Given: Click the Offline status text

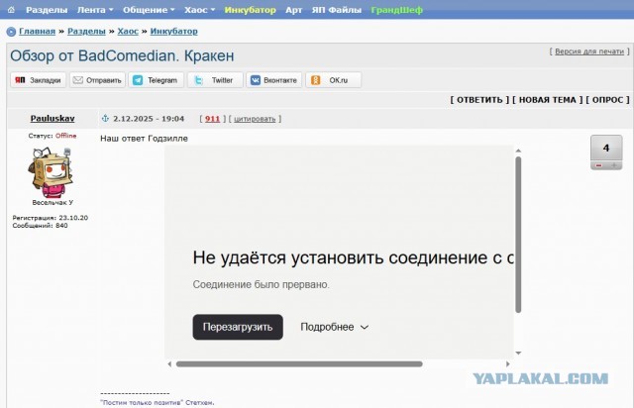Looking at the screenshot, I should point(66,136).
